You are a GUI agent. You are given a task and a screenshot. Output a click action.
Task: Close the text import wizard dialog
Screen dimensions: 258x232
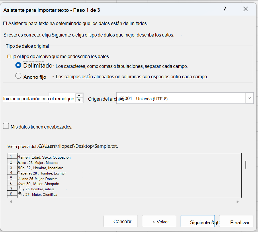(x=245, y=9)
